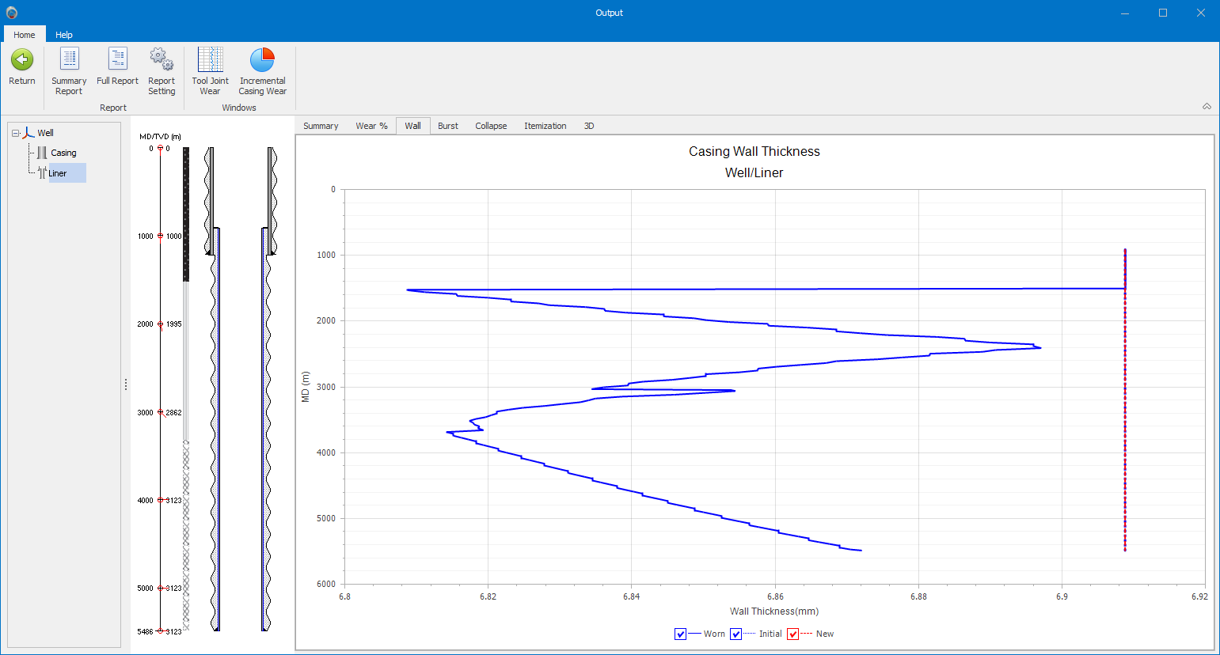Switch to the Wear % tab

pos(371,126)
